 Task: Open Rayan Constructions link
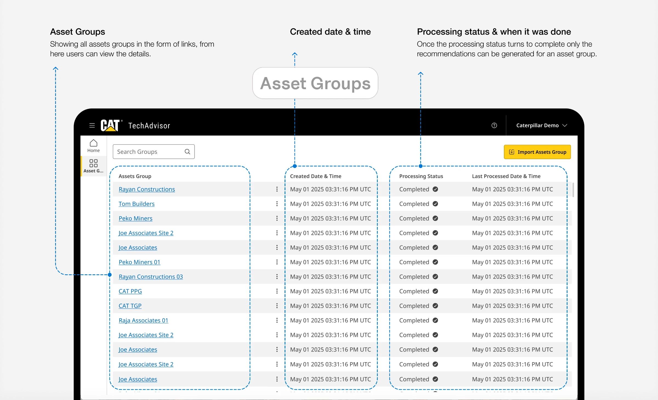pos(147,189)
